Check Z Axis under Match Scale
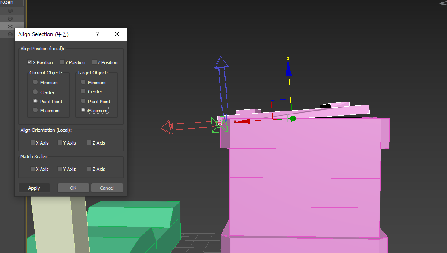This screenshot has width=447, height=253. (89, 169)
